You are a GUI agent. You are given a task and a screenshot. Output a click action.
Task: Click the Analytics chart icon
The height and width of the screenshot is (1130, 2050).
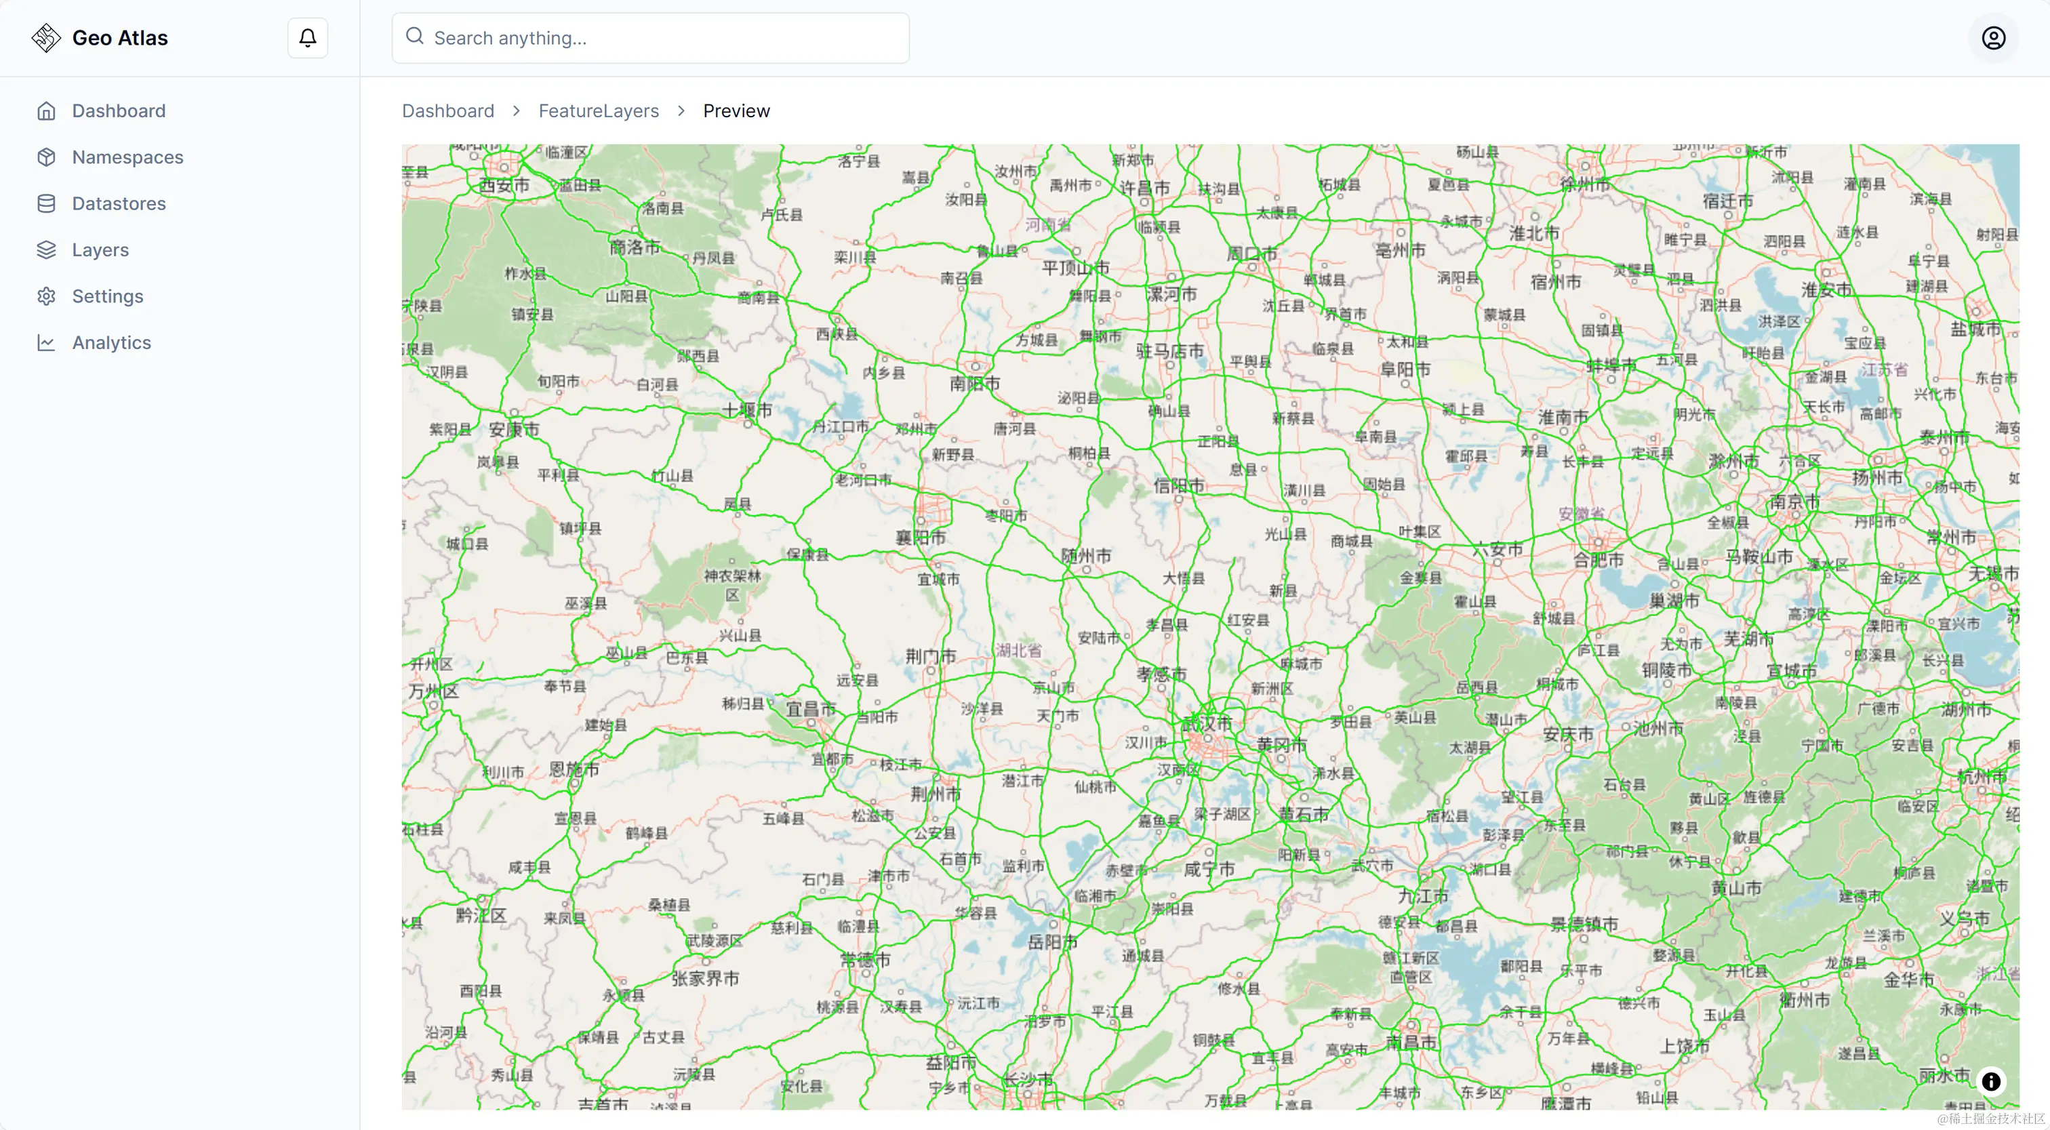(x=46, y=342)
